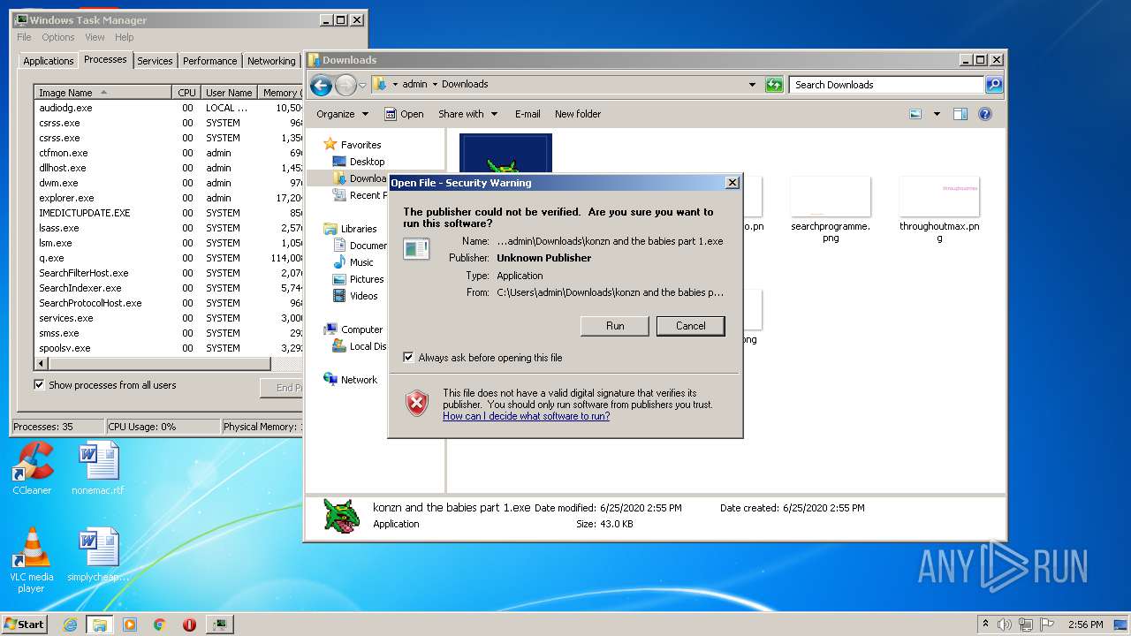Toggle the preview pane icon in Explorer
This screenshot has width=1131, height=636.
coord(960,114)
